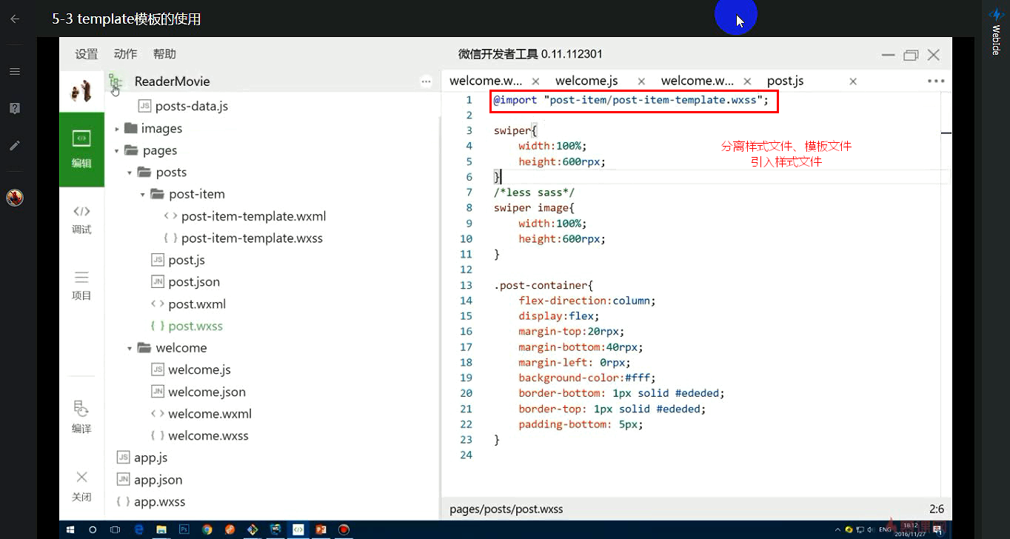Screen dimensions: 1010x539
Task: Click the project avatar thumbnail
Action: (x=81, y=91)
